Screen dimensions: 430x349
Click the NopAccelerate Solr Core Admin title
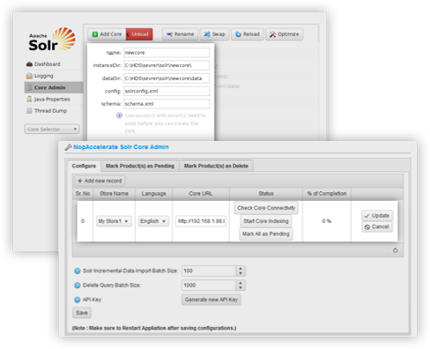click(121, 147)
